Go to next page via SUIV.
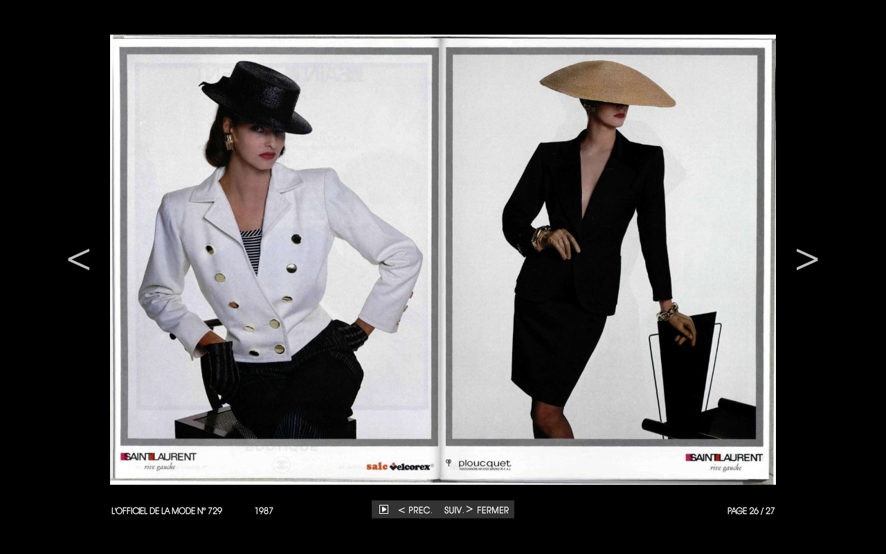This screenshot has height=554, width=886. 458,510
